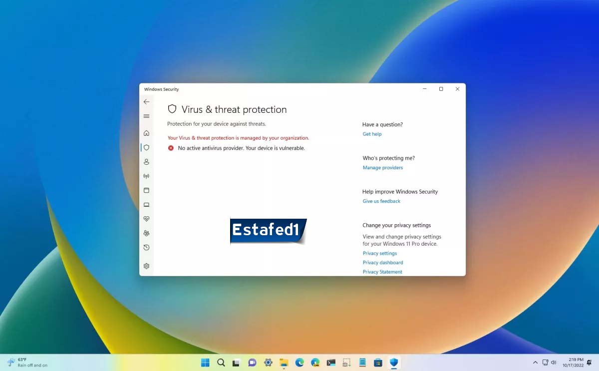Expand hidden icons in the system tray
Screen dimensions: 599x371
(535, 362)
